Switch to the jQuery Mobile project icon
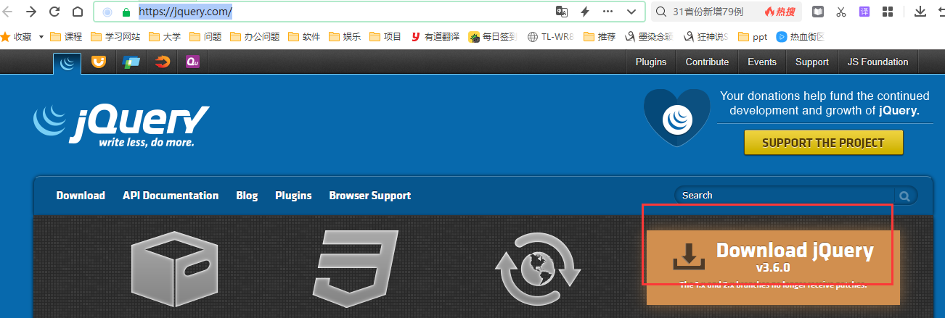Viewport: 945px width, 318px height. click(131, 62)
